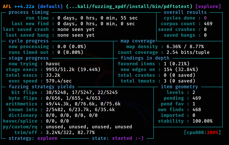Click runs timed out value 0 (0.00%)
Screen dimensions: 229x145
pos(70,52)
